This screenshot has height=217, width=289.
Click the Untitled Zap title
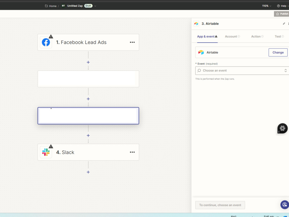[75, 6]
